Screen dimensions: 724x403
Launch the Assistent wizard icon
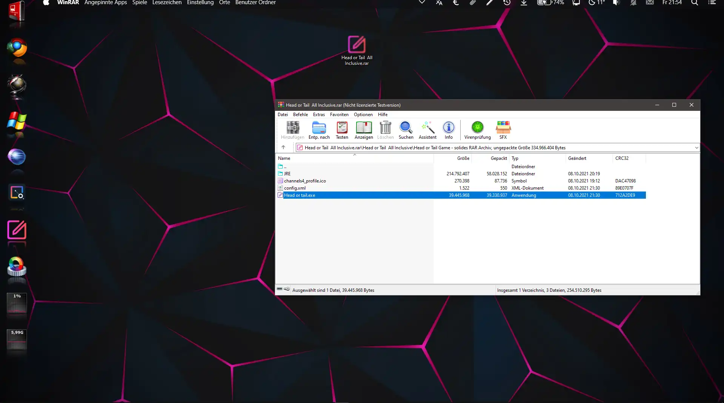click(x=427, y=130)
